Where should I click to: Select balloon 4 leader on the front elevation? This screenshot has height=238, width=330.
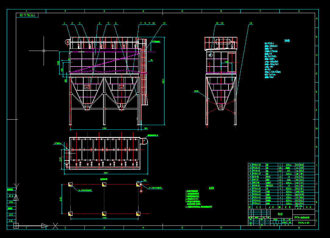point(99,23)
